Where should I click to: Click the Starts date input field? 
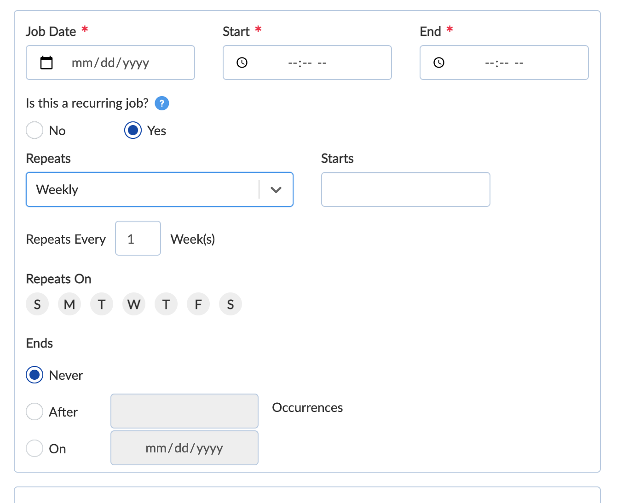pyautogui.click(x=406, y=189)
